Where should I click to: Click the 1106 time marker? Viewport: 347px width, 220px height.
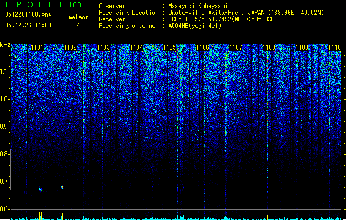(202, 47)
